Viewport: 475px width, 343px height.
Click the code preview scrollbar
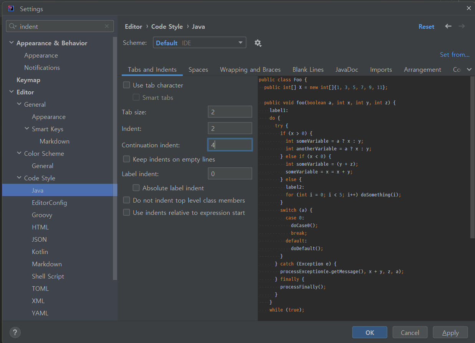[472, 157]
